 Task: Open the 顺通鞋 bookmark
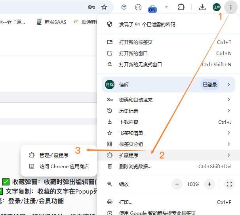pyautogui.click(x=85, y=22)
